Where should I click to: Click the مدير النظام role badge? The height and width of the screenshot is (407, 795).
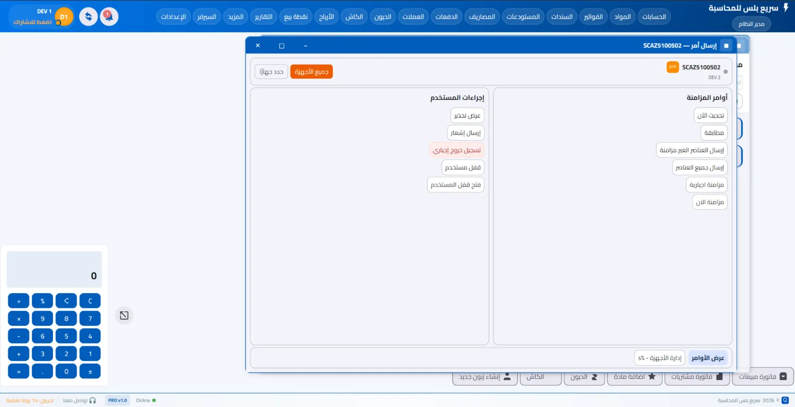pos(752,24)
